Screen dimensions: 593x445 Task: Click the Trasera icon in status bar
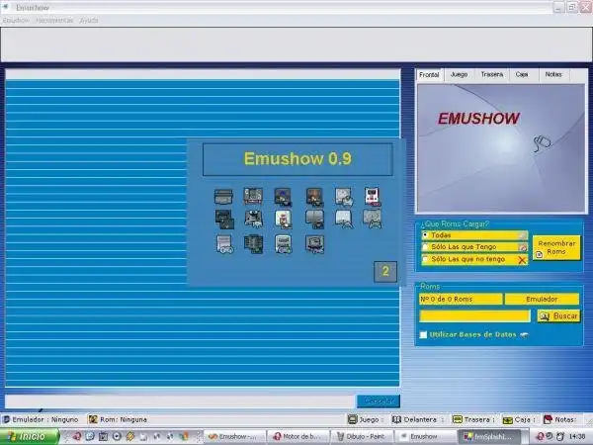458,419
